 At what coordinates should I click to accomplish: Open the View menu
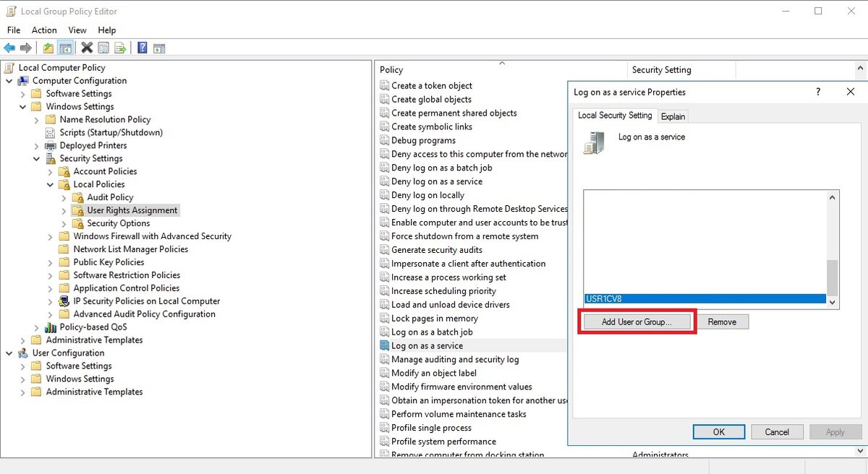coord(77,30)
